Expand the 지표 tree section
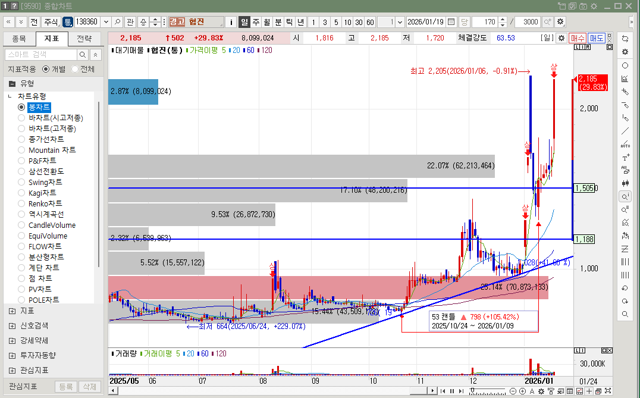The image size is (640, 398). pos(12,311)
